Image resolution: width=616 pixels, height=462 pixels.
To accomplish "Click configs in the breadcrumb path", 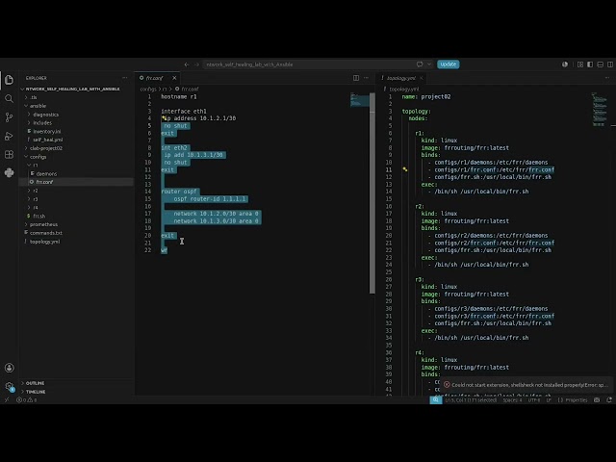I will click(148, 90).
